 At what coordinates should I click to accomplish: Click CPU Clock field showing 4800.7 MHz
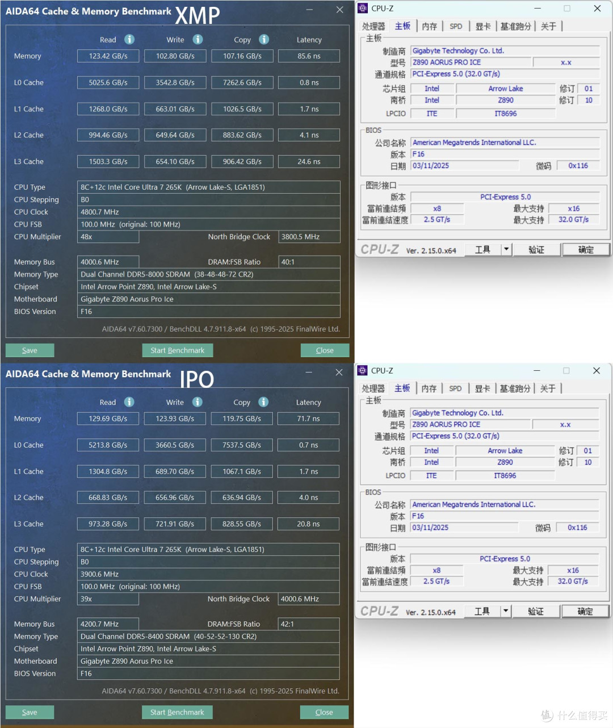click(209, 212)
